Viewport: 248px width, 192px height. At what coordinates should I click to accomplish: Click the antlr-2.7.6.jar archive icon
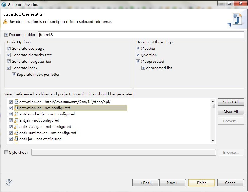point(17,127)
